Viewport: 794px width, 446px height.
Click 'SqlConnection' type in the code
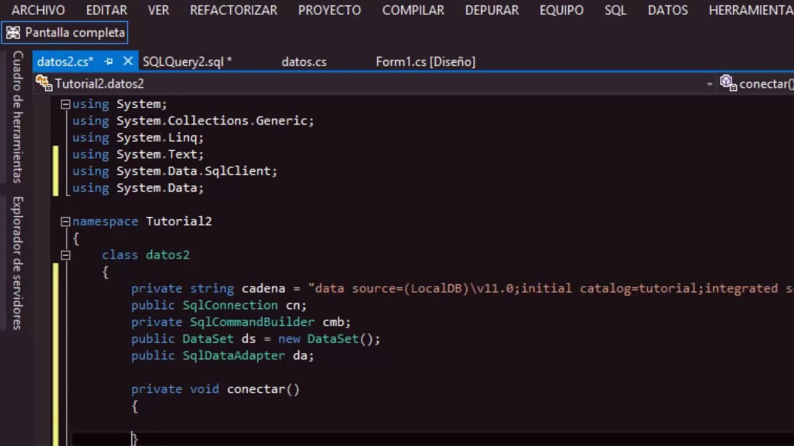[230, 305]
